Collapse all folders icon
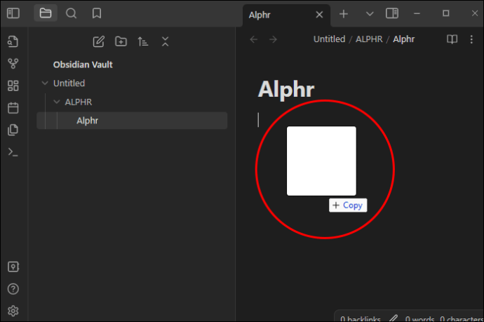This screenshot has width=484, height=322. pyautogui.click(x=165, y=41)
